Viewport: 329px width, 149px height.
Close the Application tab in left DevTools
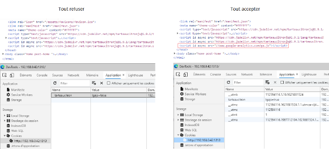(x=123, y=75)
